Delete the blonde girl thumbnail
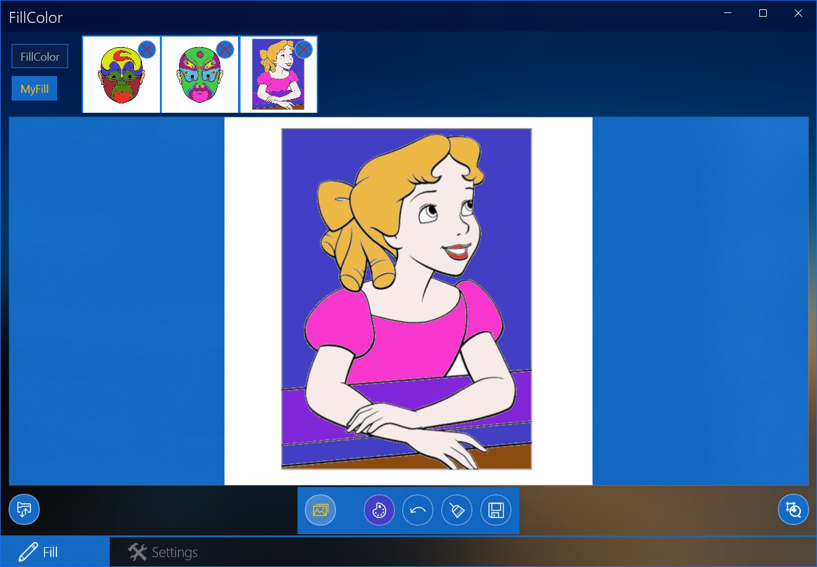 tap(304, 49)
